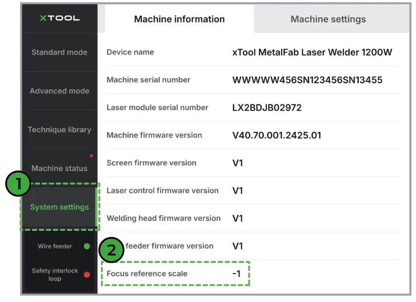Select firmware V40.70.001.2425.01
The image size is (416, 302).
[x=277, y=135]
